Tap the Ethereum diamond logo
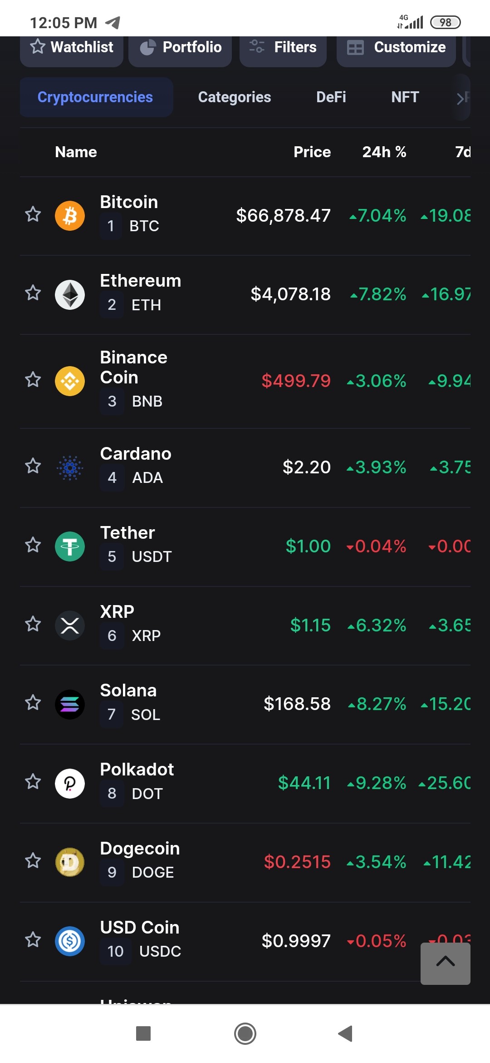The height and width of the screenshot is (1063, 490). click(70, 294)
